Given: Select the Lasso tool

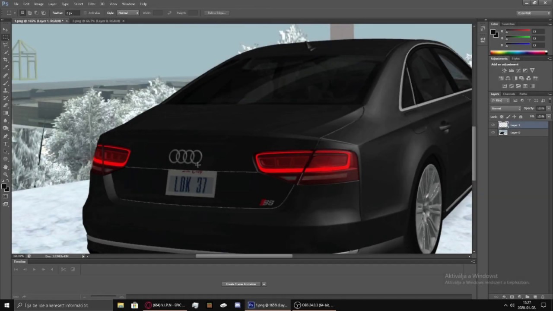Looking at the screenshot, I should pos(6,45).
